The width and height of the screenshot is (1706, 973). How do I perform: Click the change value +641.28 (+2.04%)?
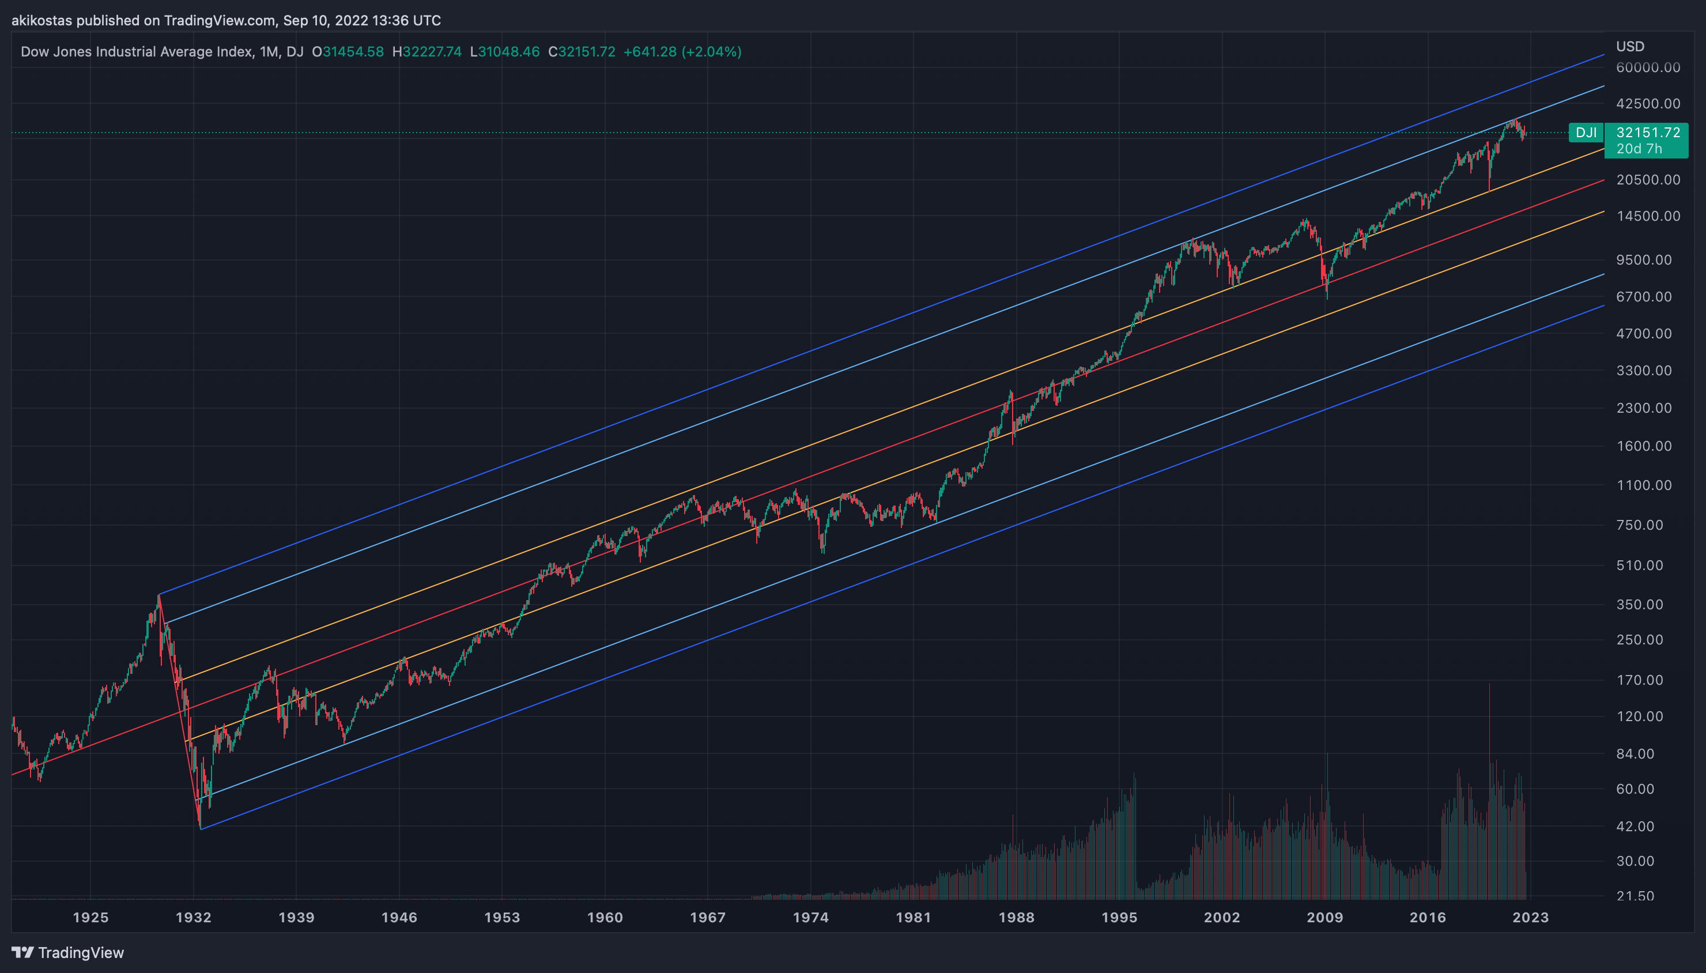click(x=682, y=51)
